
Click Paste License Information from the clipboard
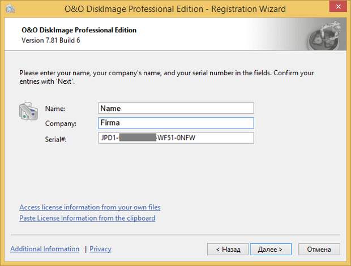click(x=87, y=218)
